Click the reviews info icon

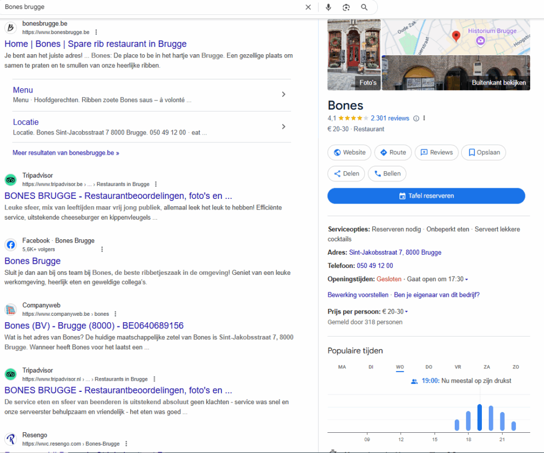pyautogui.click(x=416, y=119)
